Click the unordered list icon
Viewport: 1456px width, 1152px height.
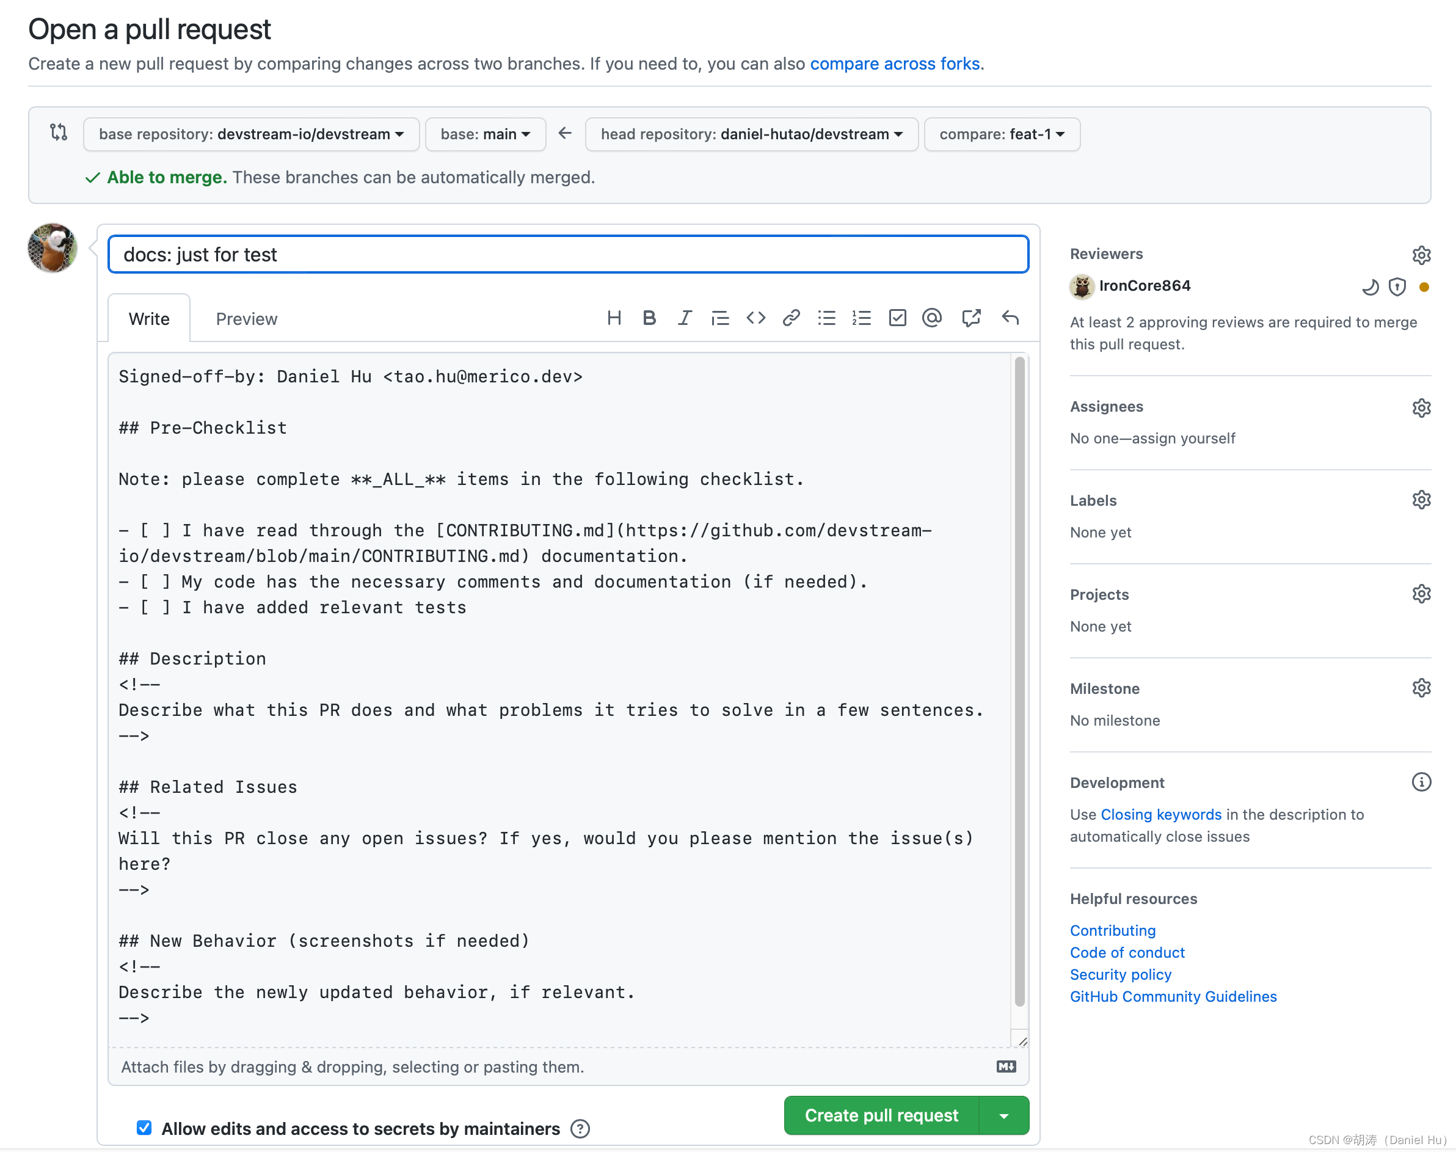(828, 319)
